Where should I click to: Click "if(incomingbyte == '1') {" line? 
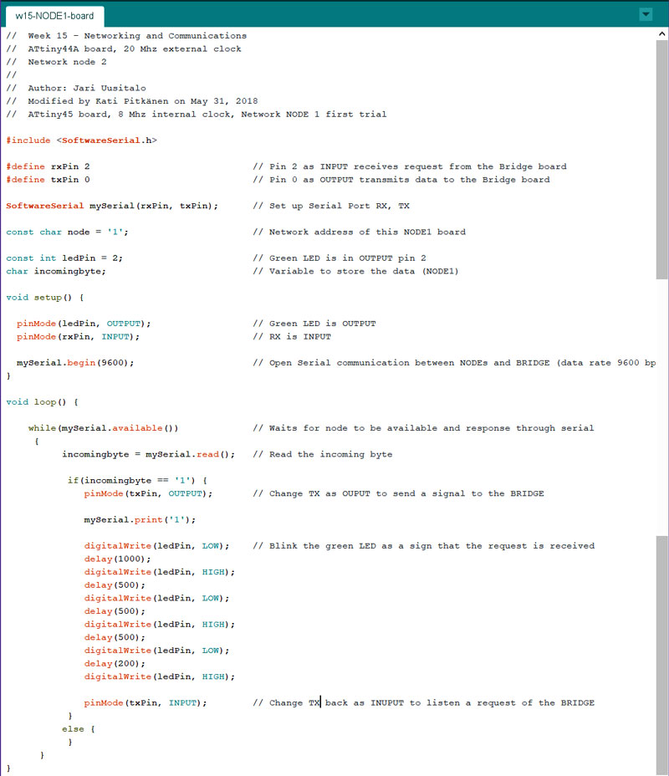point(137,481)
